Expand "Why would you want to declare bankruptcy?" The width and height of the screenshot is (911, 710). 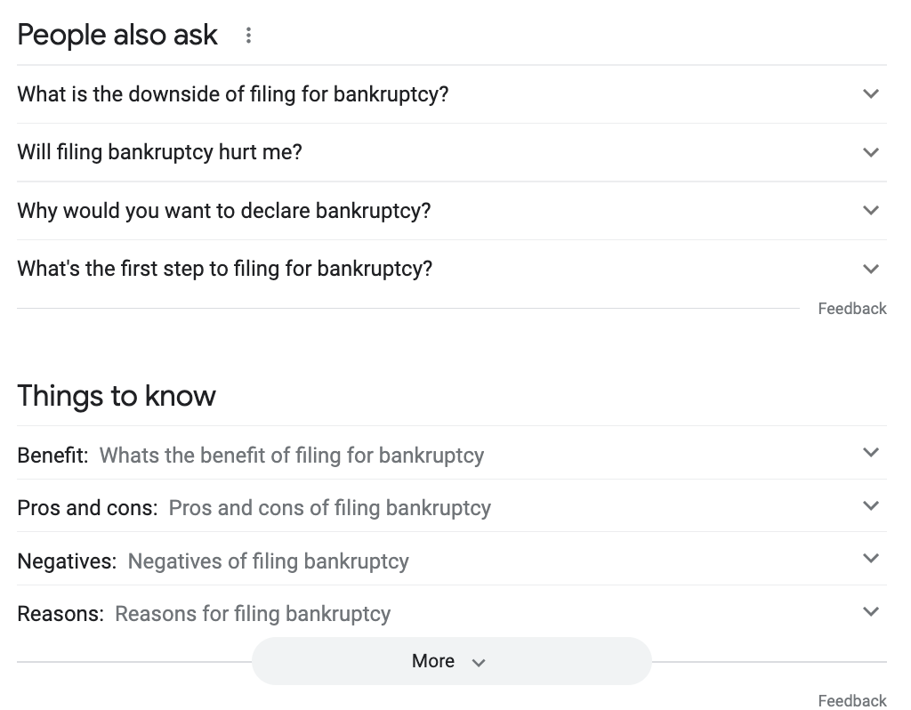[x=871, y=210]
